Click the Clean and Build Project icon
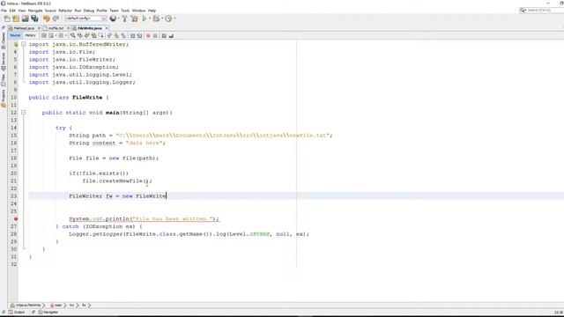The width and height of the screenshot is (564, 317). (x=134, y=18)
